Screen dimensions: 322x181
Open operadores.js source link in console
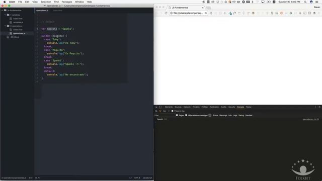(310, 119)
